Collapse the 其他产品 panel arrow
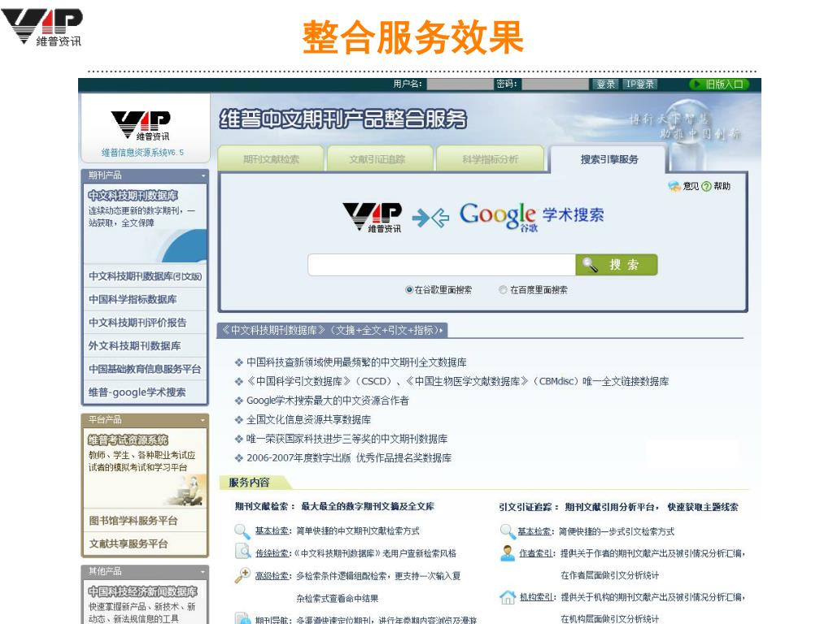 click(x=203, y=572)
